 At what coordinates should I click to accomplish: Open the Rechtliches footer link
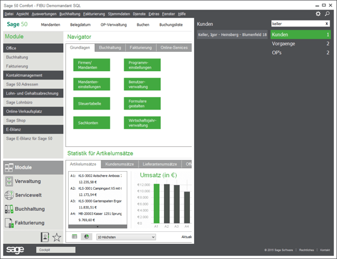306,250
